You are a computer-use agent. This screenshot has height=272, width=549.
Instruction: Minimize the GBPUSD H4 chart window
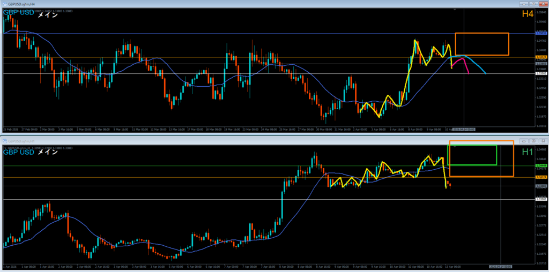(x=525, y=4)
